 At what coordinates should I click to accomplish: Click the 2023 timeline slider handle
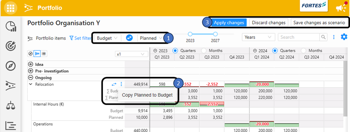click(x=190, y=34)
